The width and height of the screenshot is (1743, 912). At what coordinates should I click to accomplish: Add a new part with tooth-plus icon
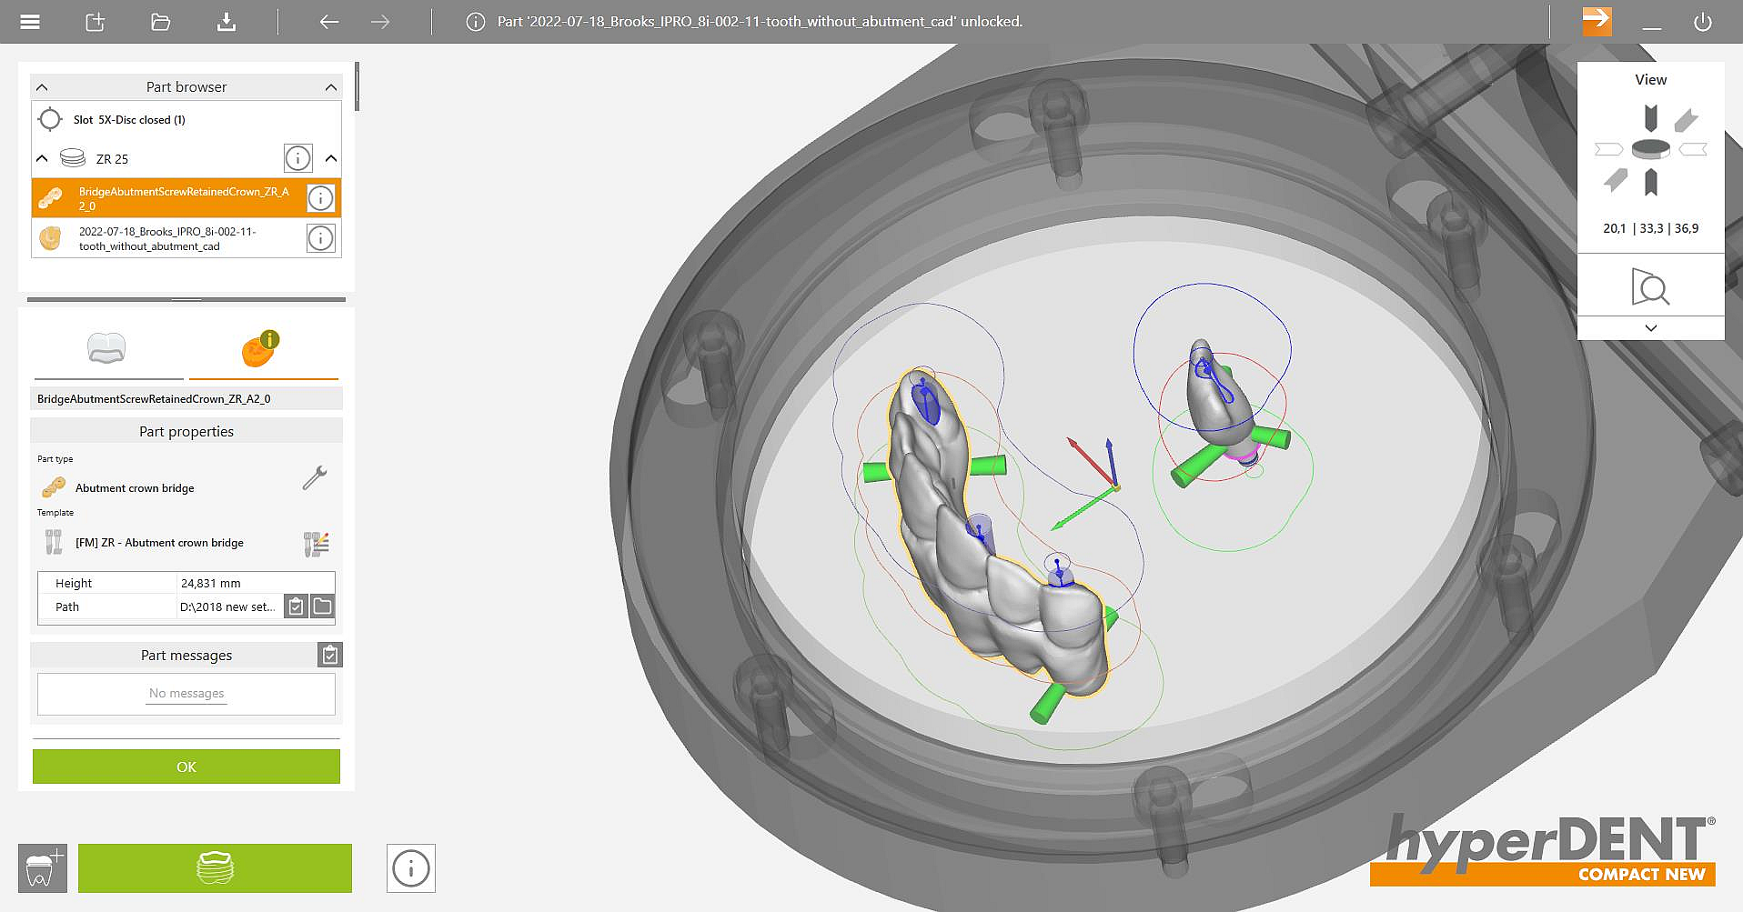coord(43,867)
